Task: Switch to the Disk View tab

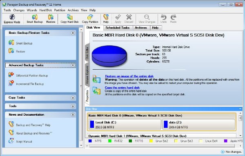Action: tap(94, 27)
